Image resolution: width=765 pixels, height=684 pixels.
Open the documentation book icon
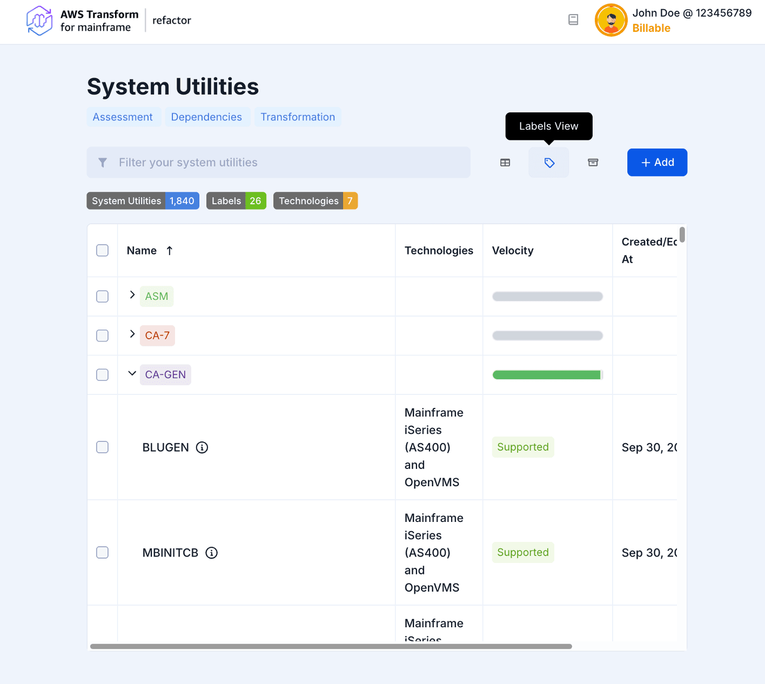pos(573,19)
